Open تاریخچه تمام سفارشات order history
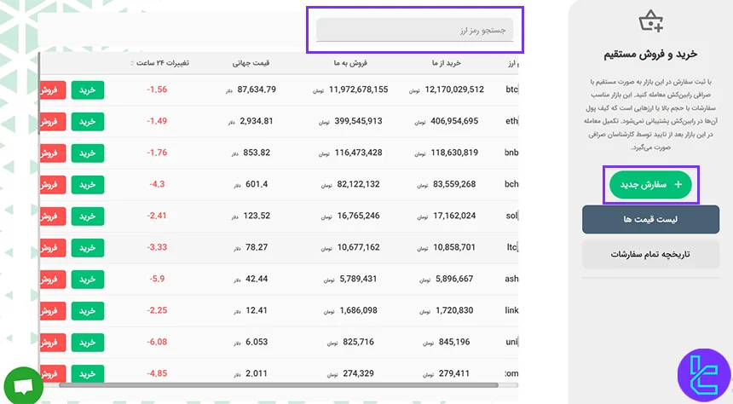This screenshot has height=404, width=733. 651,254
